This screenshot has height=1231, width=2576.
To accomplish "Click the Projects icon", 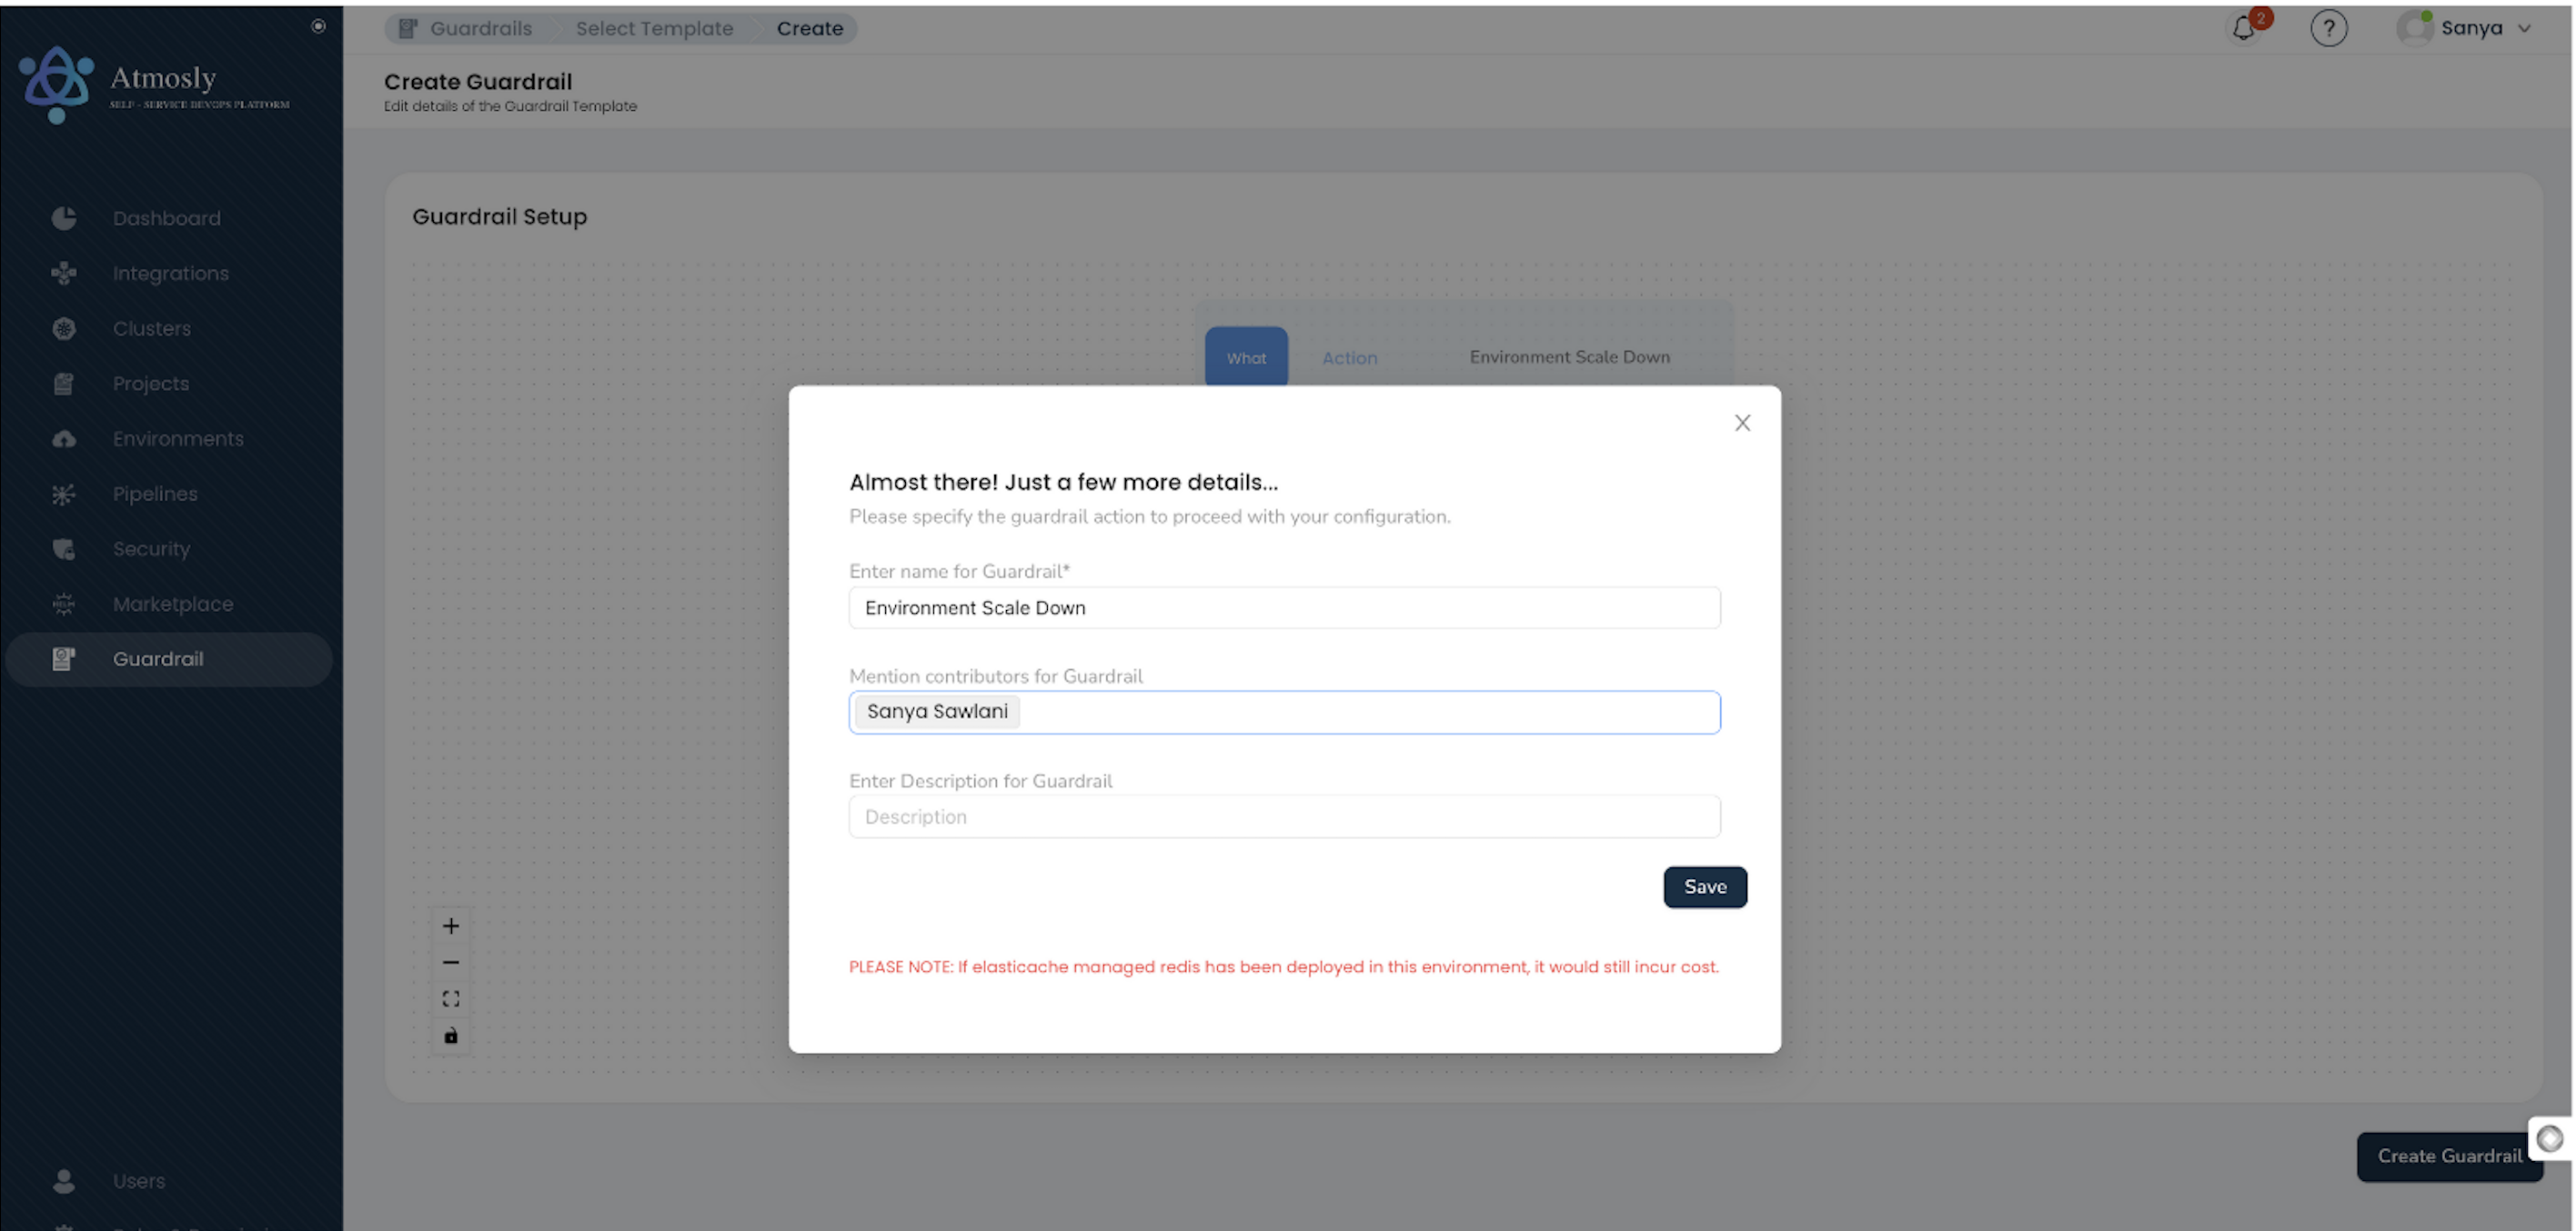I will 64,383.
